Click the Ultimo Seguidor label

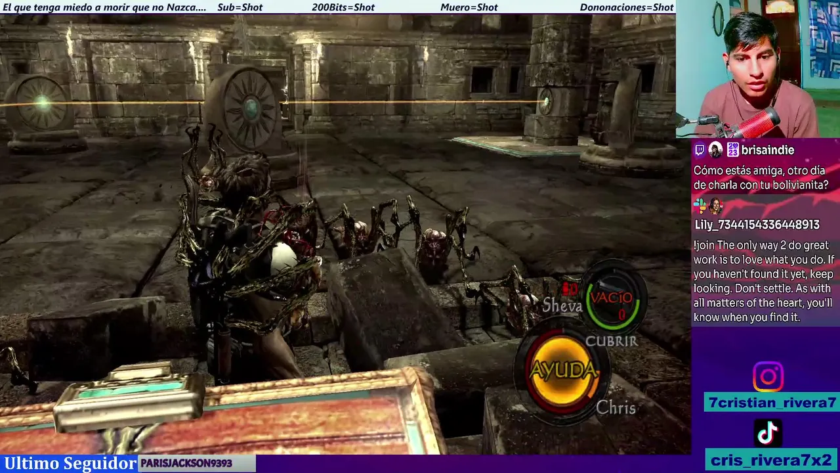70,463
